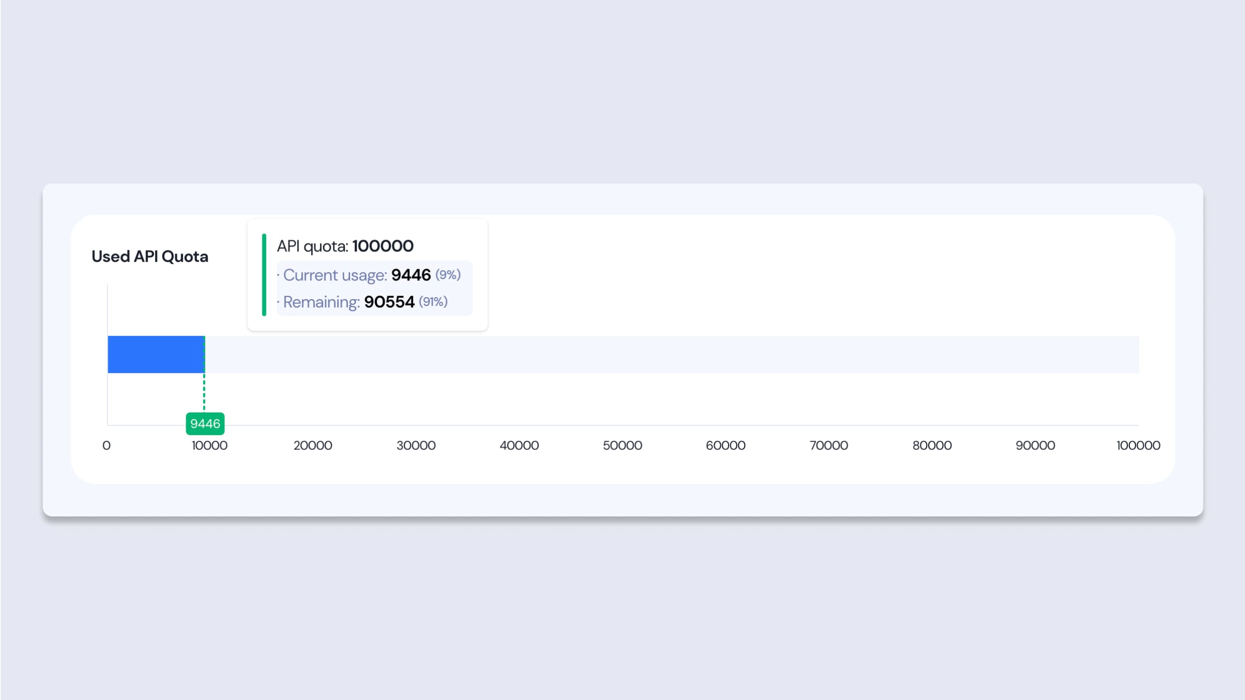Click the axis label 0
Screen dimensions: 1245x700
coord(106,445)
